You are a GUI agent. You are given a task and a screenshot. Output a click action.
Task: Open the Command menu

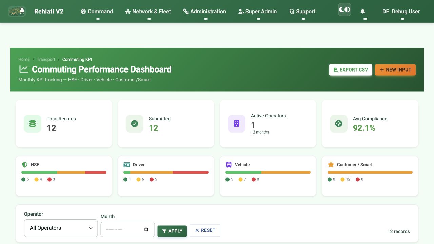coord(97,11)
